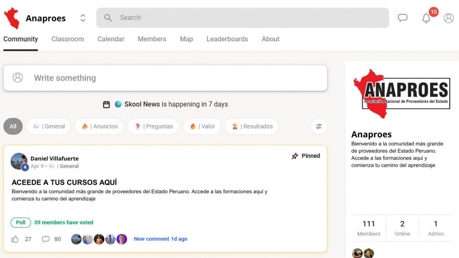Viewport: 459px width, 258px height.
Task: Open the Calendar tab
Action: pyautogui.click(x=111, y=39)
